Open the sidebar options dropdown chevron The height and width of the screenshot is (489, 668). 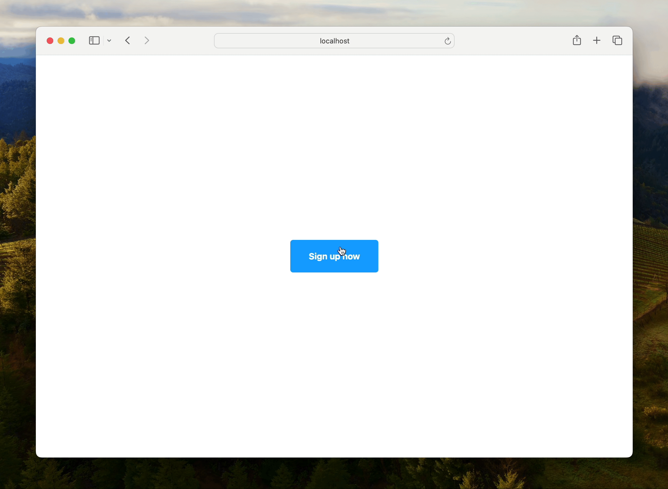(109, 41)
